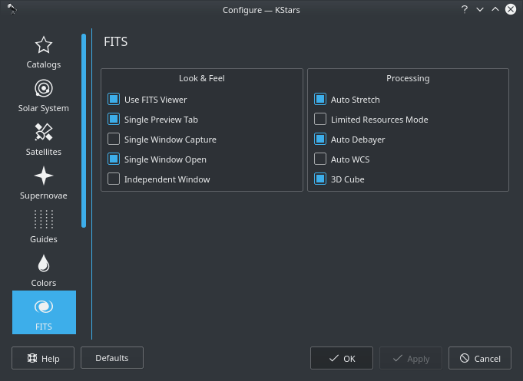This screenshot has width=523, height=381.
Task: Open the Supernovae configuration page
Action: click(x=44, y=183)
